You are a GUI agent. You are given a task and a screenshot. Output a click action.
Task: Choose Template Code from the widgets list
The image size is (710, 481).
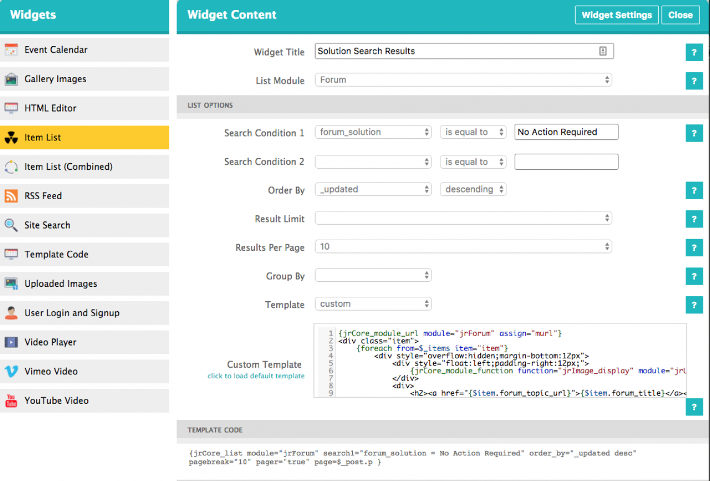point(56,255)
